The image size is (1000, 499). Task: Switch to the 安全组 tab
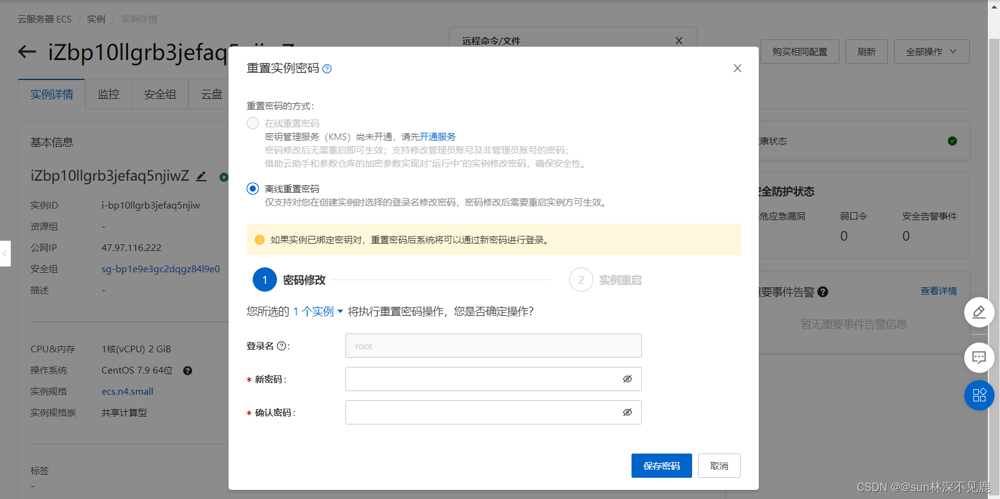tap(160, 95)
